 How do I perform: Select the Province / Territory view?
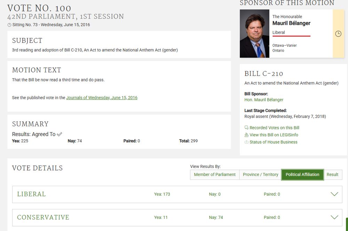pyautogui.click(x=260, y=175)
